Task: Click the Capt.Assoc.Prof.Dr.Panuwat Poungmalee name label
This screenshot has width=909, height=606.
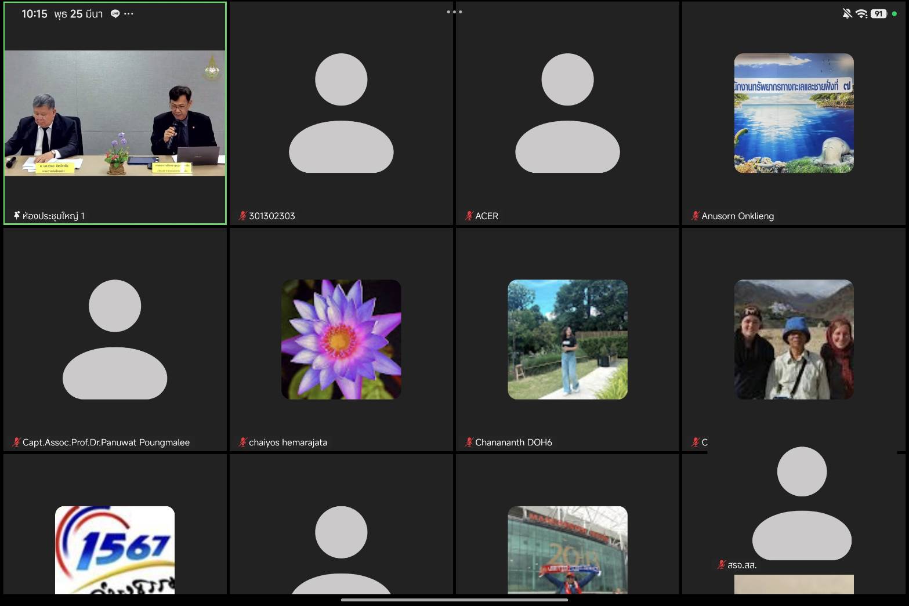Action: 106,442
